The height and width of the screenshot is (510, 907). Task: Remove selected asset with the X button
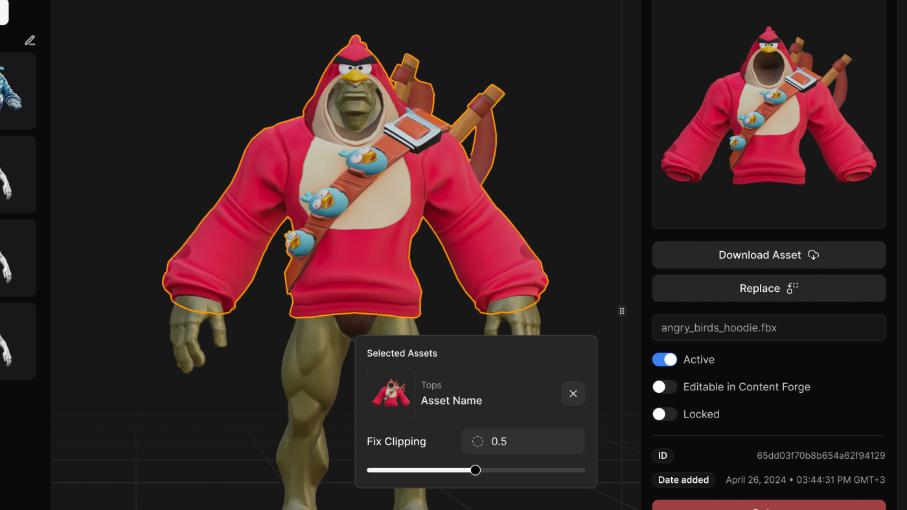click(573, 394)
